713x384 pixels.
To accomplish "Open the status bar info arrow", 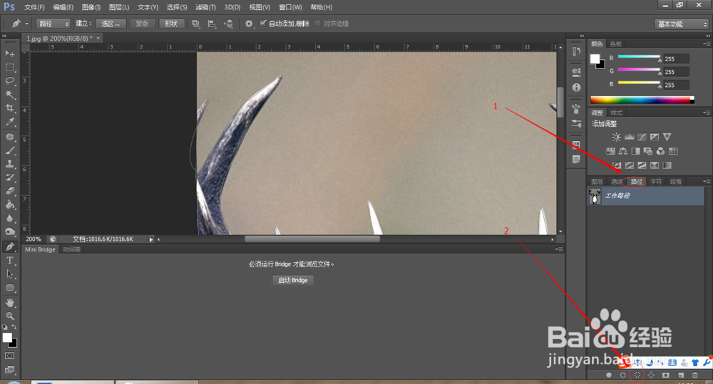I will [x=151, y=239].
